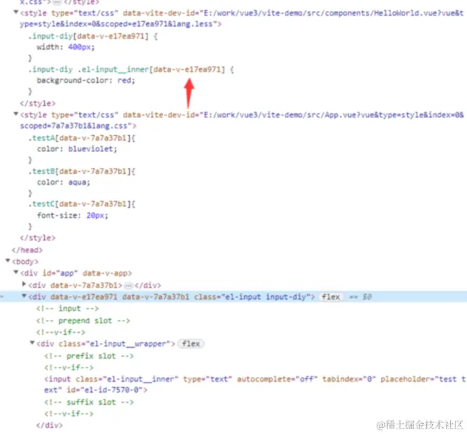Select the .testC[data-v-7a7a37b1] selector
Screen dimensions: 467x434
(82, 204)
